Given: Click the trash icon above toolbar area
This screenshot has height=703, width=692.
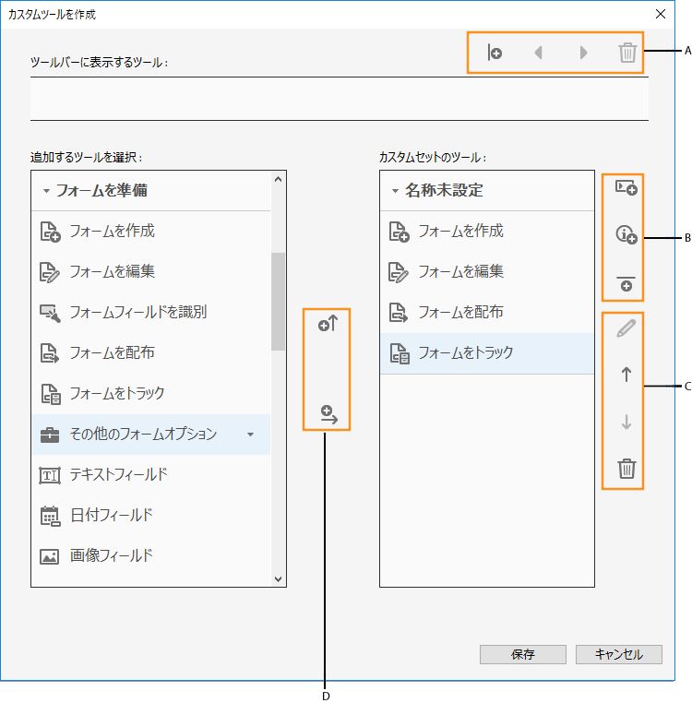Looking at the screenshot, I should (627, 53).
